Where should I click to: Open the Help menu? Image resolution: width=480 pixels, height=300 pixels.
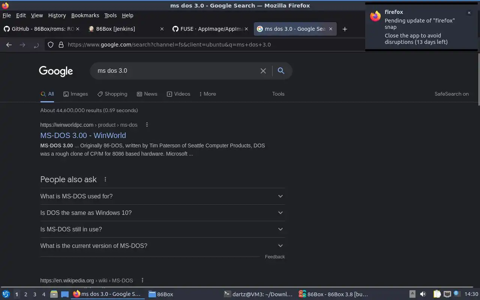(127, 15)
